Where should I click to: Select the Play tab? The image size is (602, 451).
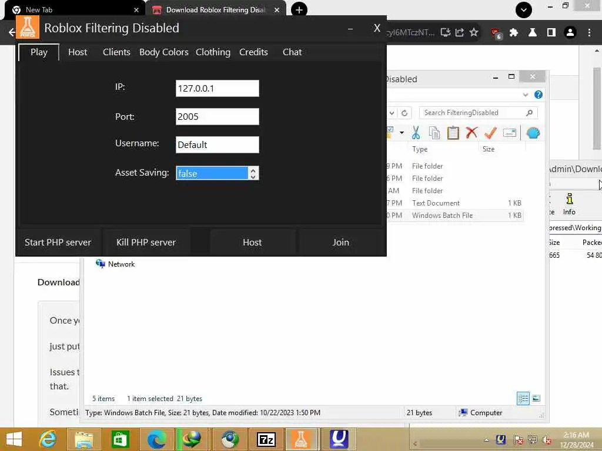[39, 52]
